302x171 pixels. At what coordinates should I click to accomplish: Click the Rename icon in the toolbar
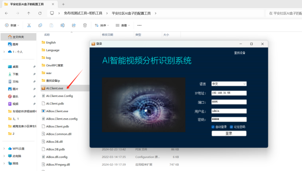click(x=62, y=25)
